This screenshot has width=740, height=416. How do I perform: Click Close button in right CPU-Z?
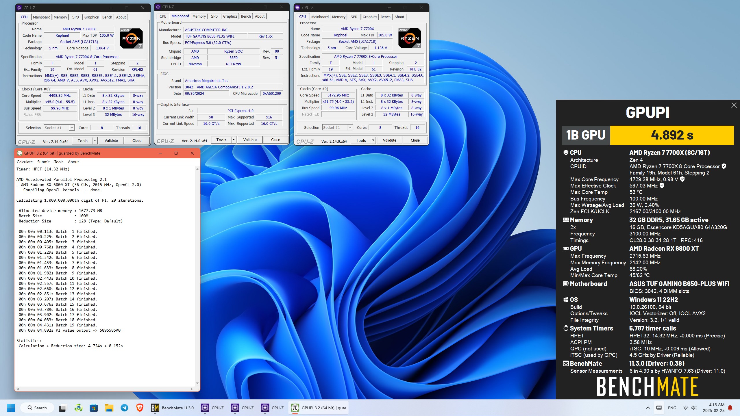click(x=415, y=140)
